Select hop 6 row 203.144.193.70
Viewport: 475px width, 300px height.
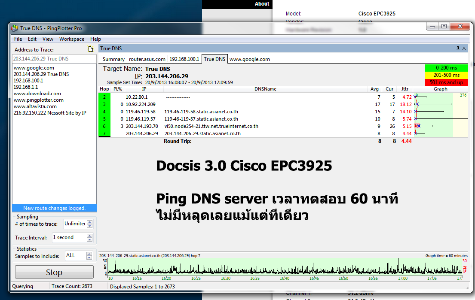click(x=283, y=126)
